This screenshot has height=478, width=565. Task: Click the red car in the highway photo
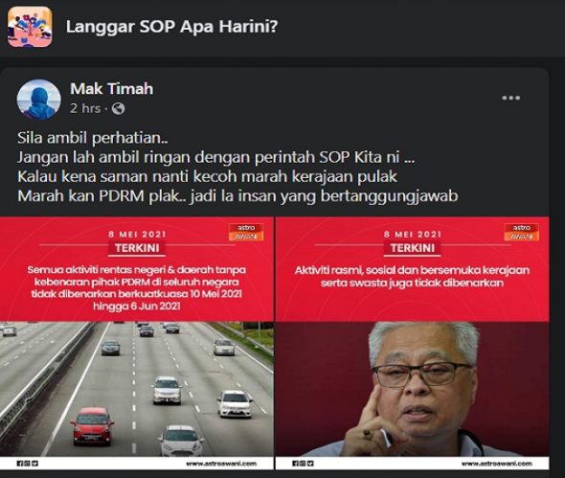tap(92, 425)
